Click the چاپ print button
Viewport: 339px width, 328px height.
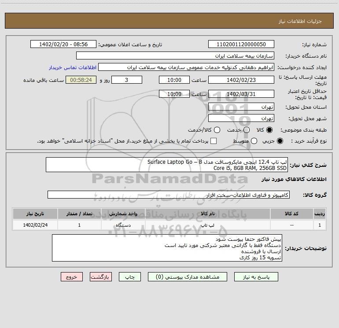pos(130,277)
